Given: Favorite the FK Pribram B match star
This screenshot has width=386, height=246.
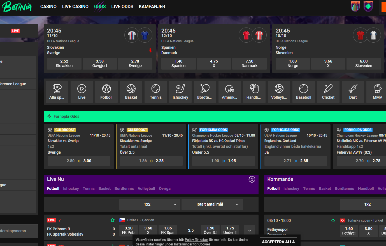Looking at the screenshot, I should 113,220.
